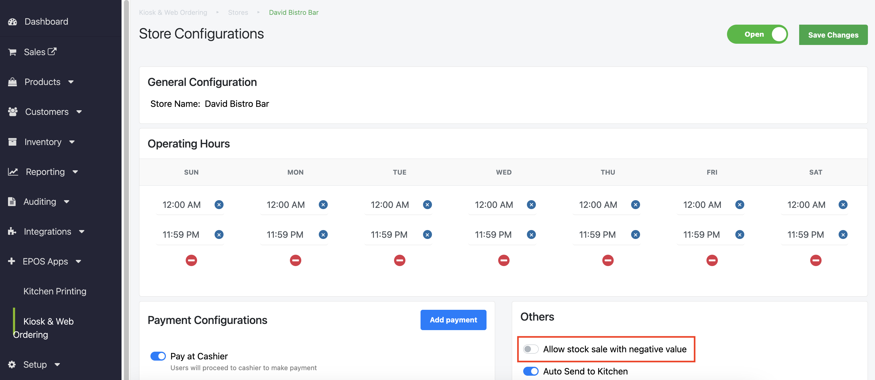Turn off Auto Send to Kitchen switch

(x=530, y=371)
